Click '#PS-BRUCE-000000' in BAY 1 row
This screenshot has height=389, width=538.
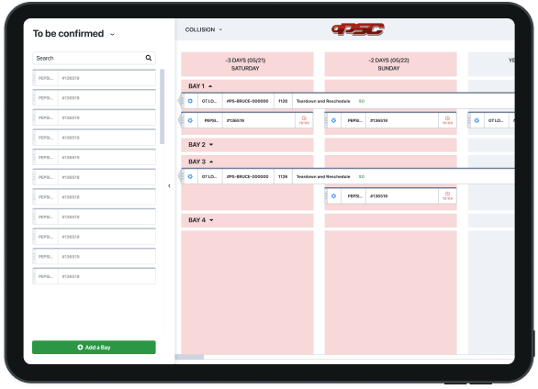pos(247,101)
